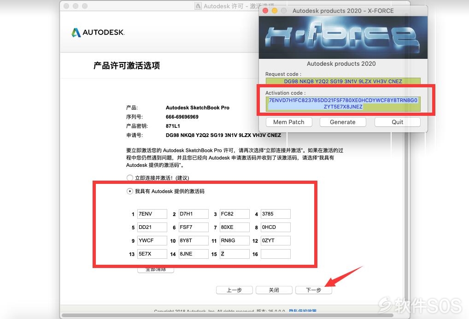Click the product name Autodesk SketchBook Pro
This screenshot has height=319, width=469.
pos(197,108)
